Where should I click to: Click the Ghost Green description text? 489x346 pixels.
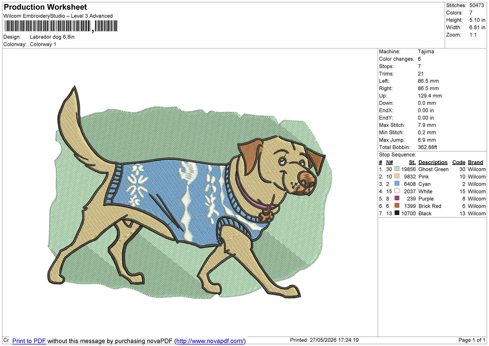point(434,169)
